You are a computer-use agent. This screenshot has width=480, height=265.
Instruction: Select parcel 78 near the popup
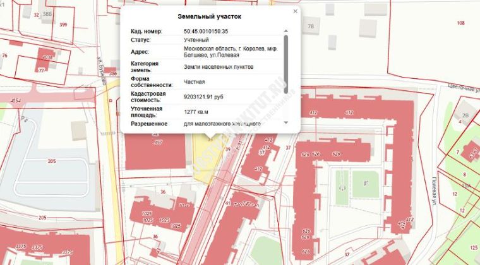pos(310,26)
